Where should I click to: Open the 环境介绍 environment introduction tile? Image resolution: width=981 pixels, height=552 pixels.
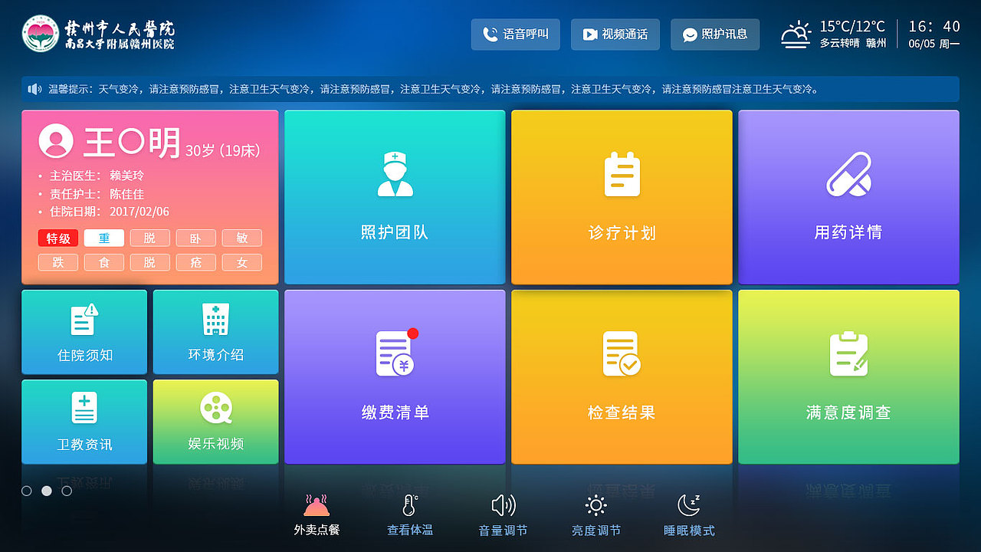215,332
